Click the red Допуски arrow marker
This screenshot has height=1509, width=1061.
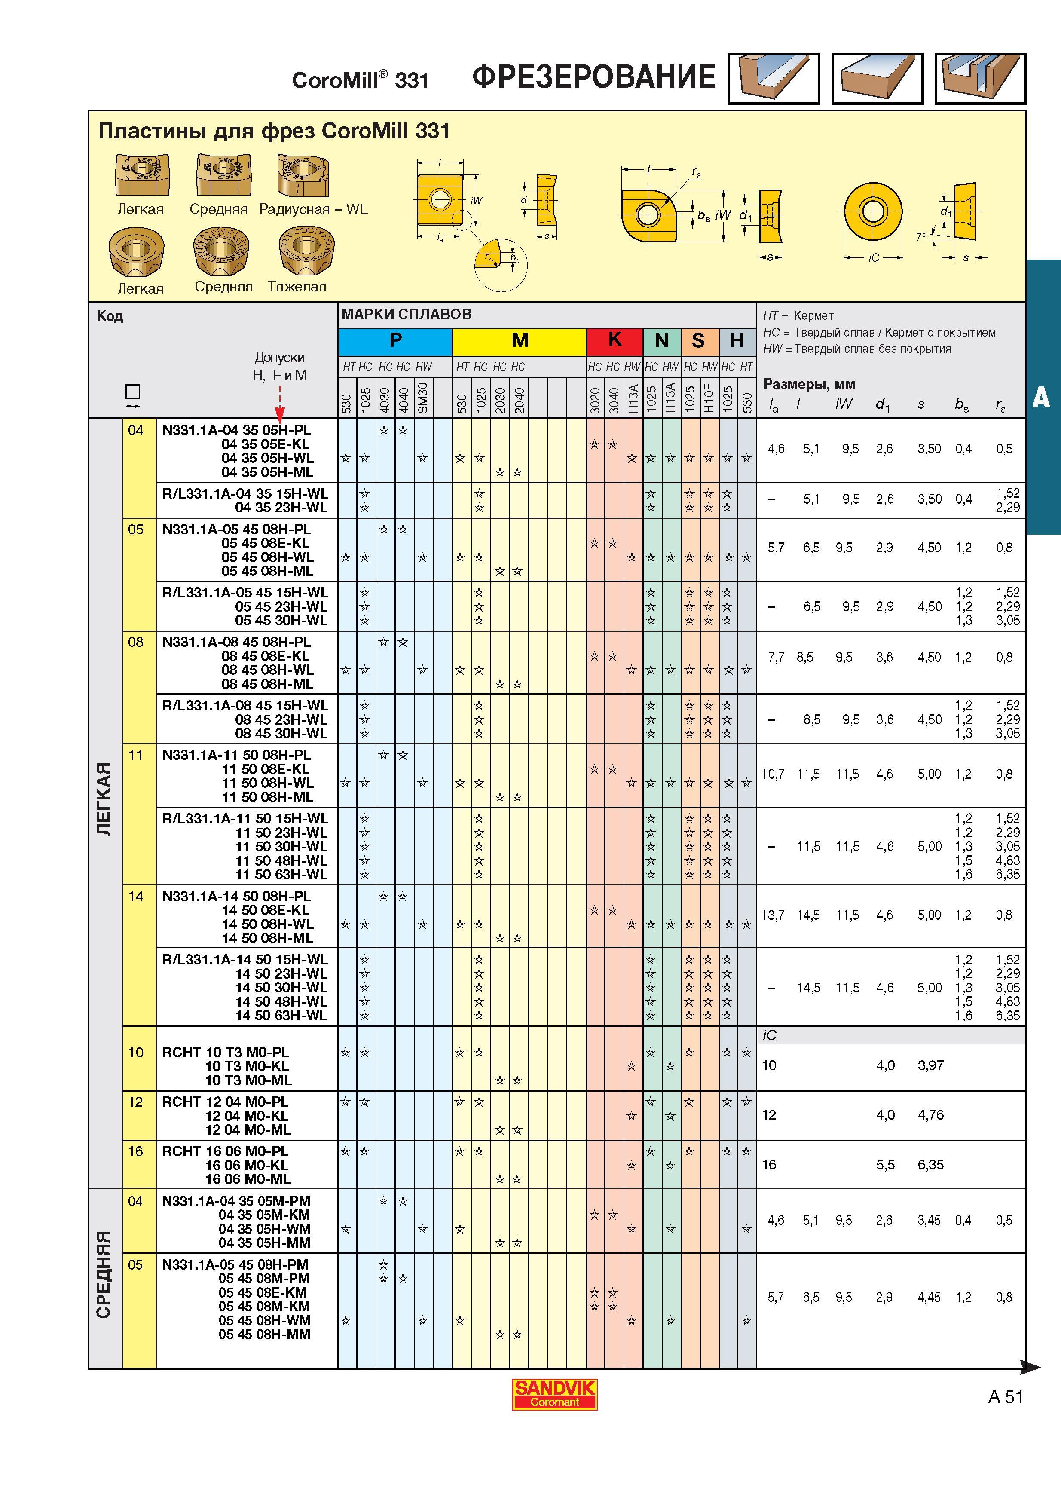(280, 404)
